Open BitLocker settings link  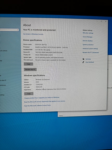click(x=88, y=33)
